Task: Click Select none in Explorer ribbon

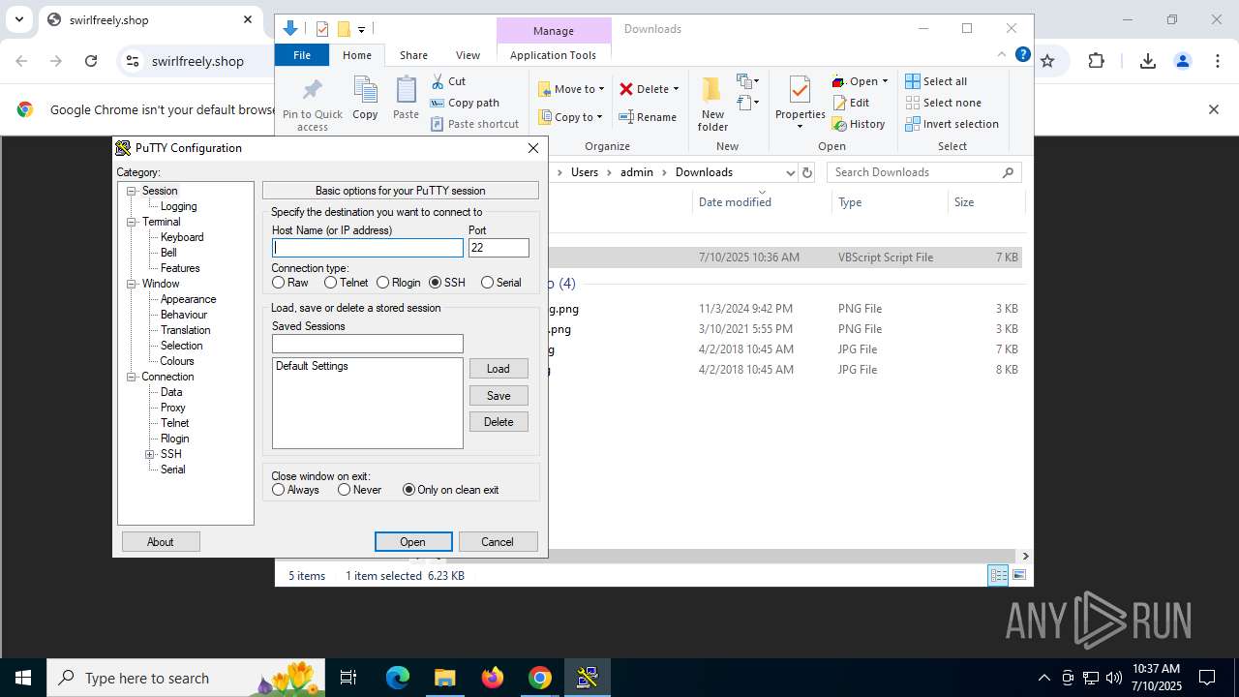Action: (x=943, y=103)
